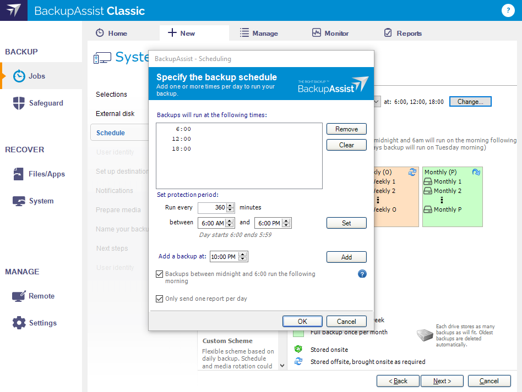
Task: Open the External disk wizard step
Action: point(115,114)
